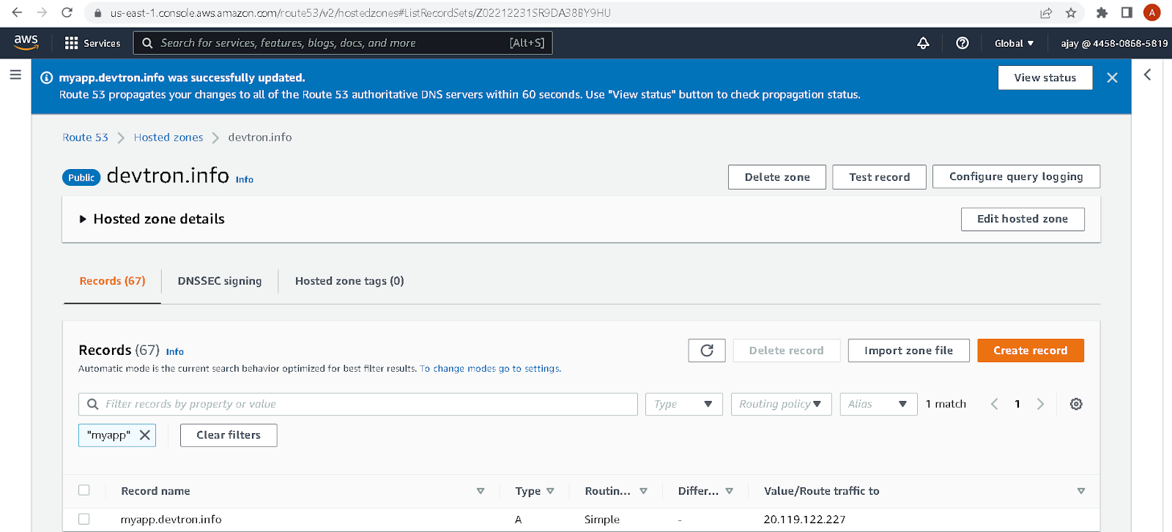
Task: Click Configure query logging button
Action: (x=1016, y=176)
